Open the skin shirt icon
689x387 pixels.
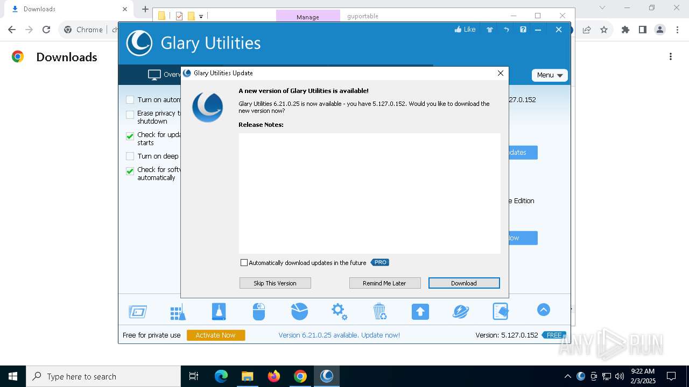click(x=490, y=30)
